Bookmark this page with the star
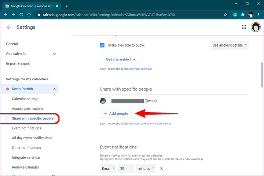Screen dimensions: 264x176 [x=225, y=15]
